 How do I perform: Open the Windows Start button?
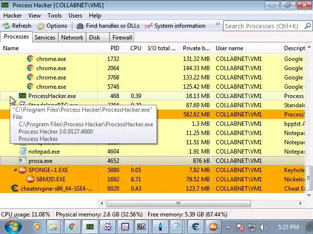tap(13, 227)
